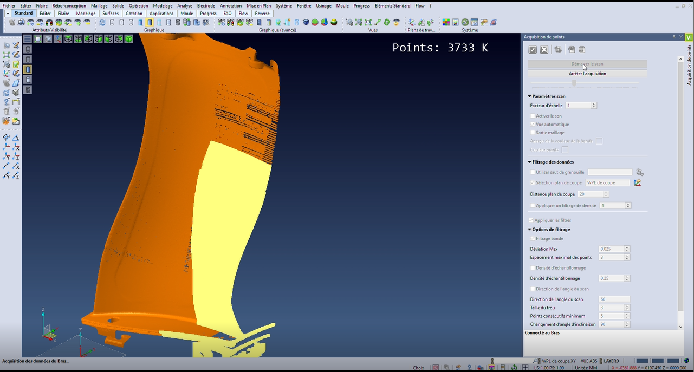The image size is (694, 372).
Task: Collapse the 'Filtrage des données' section
Action: pyautogui.click(x=530, y=162)
